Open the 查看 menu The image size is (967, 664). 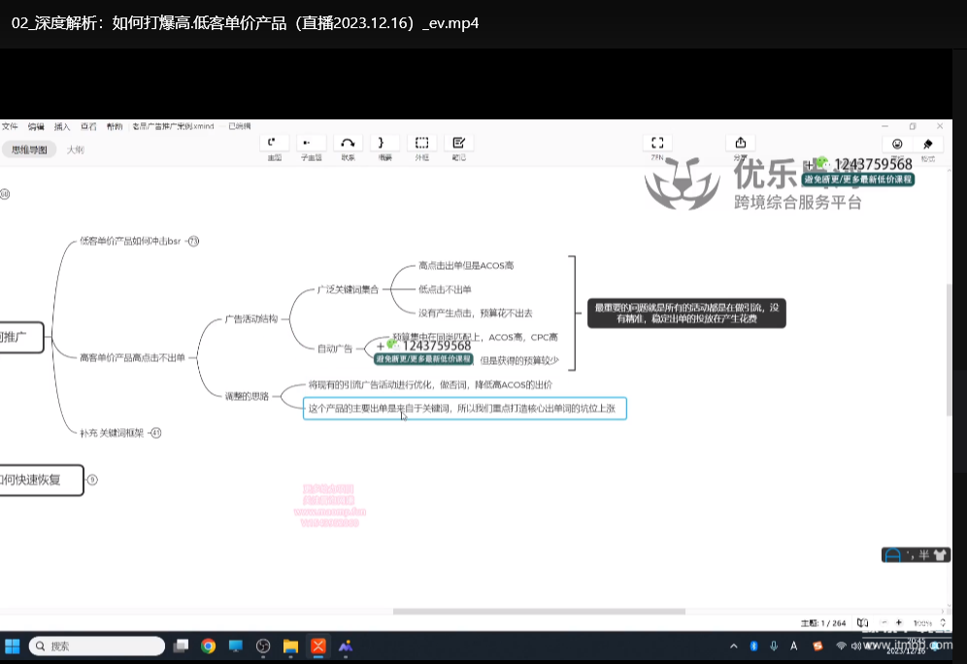point(88,126)
